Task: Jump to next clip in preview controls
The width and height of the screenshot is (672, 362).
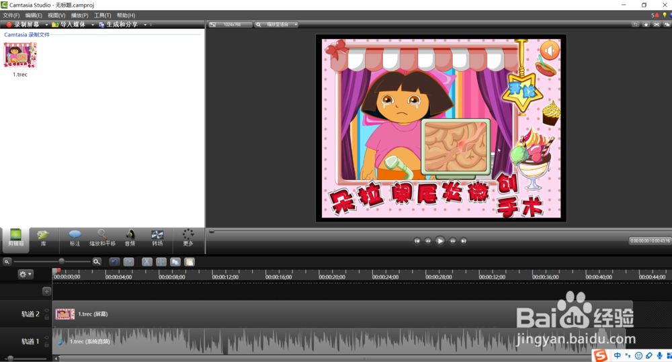Action: pos(463,241)
